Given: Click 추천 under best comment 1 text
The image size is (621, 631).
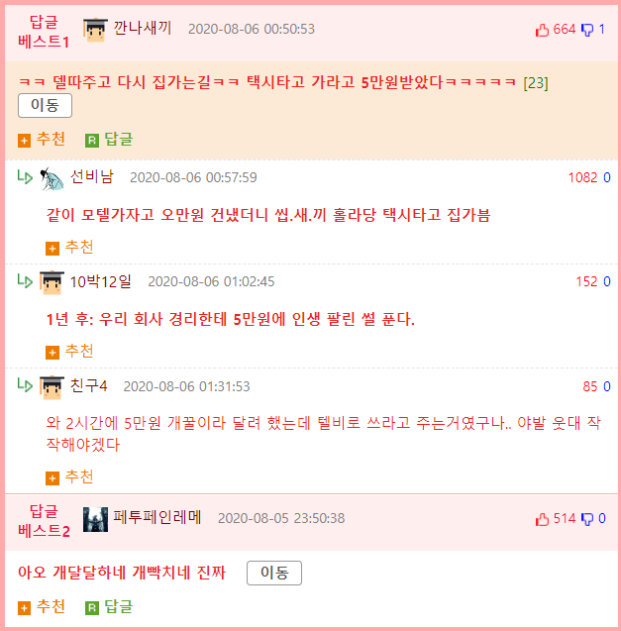Looking at the screenshot, I should 51,140.
